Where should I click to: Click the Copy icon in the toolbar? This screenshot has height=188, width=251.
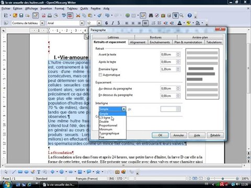point(84,15)
